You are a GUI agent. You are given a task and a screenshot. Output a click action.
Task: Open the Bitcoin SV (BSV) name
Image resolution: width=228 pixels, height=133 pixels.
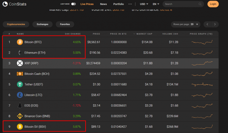(x=35, y=127)
